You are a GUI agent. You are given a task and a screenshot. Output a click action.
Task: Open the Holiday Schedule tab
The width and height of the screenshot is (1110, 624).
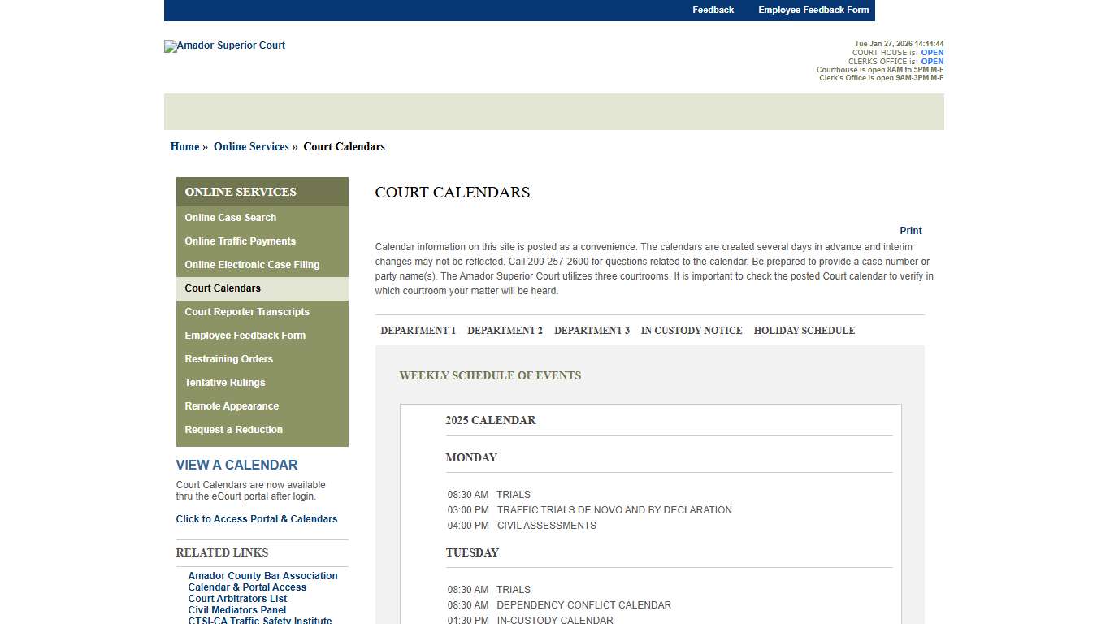[x=804, y=331]
